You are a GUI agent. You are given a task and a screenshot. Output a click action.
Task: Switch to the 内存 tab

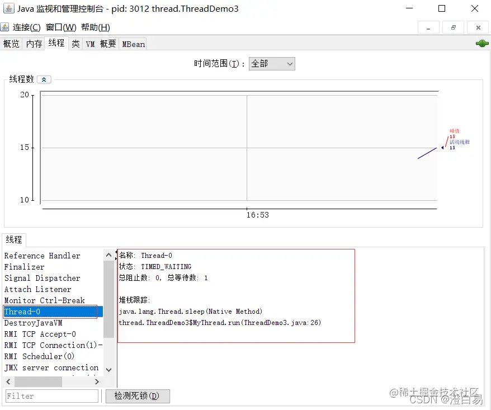click(34, 44)
